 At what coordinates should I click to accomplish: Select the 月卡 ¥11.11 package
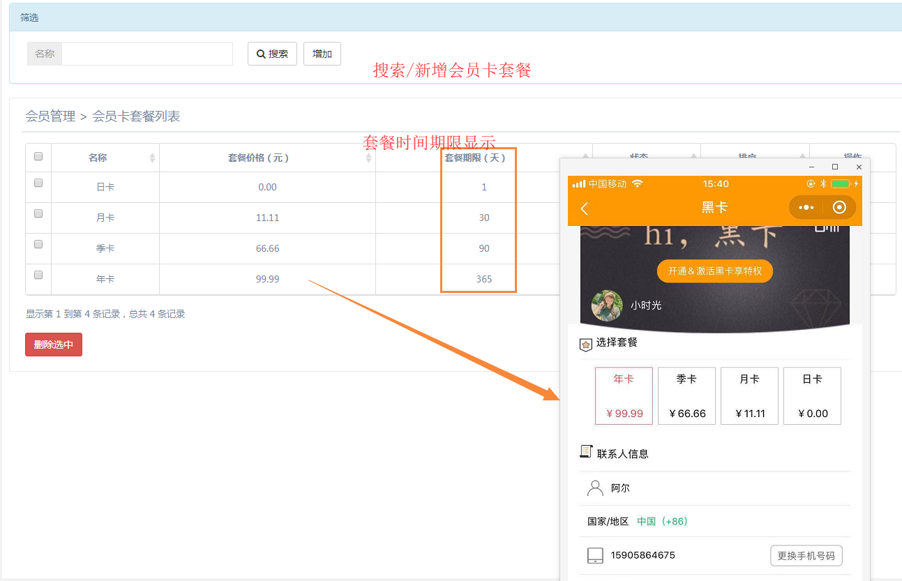tap(749, 396)
